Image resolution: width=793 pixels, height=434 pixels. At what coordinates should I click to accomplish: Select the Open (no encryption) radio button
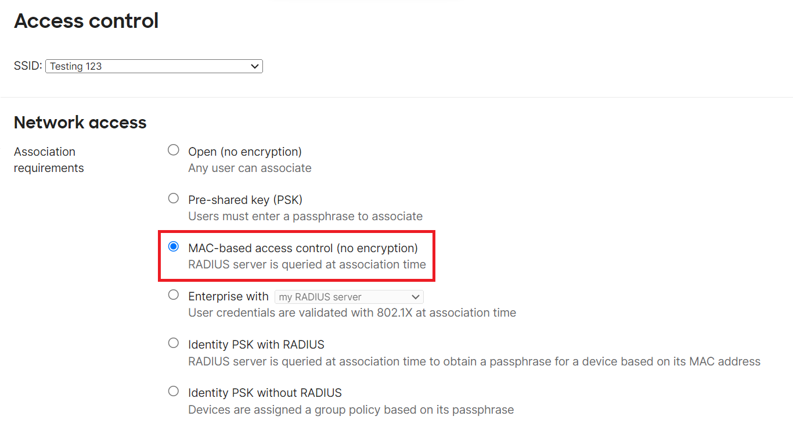coord(173,150)
